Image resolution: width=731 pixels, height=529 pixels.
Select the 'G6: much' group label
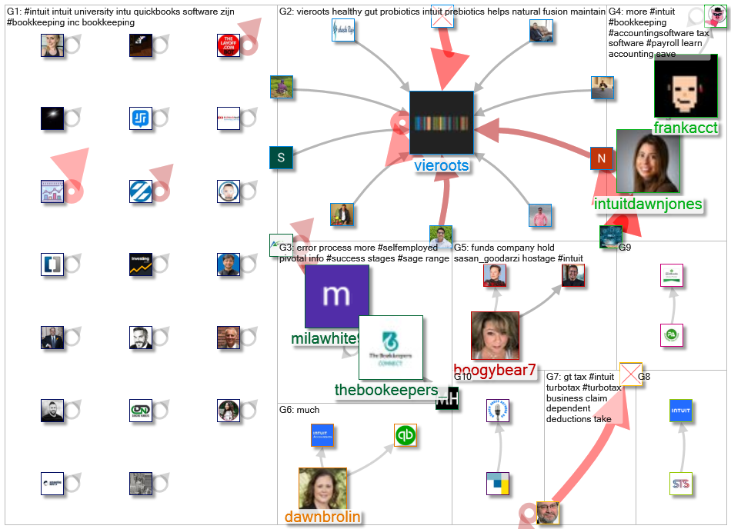(299, 410)
